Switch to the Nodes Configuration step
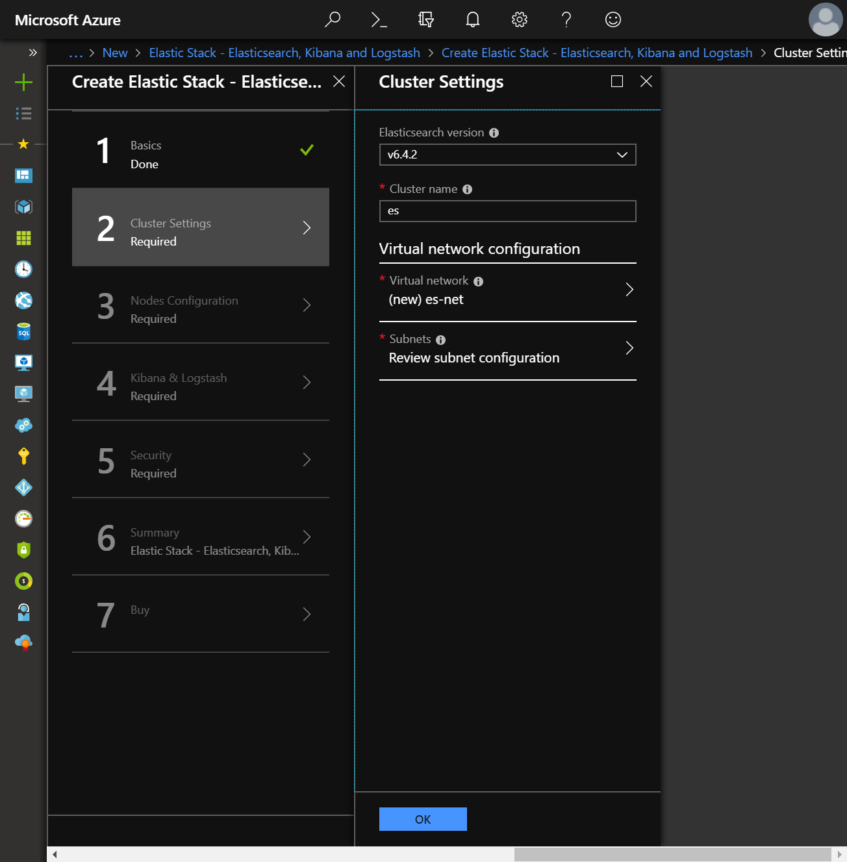The width and height of the screenshot is (847, 862). [201, 309]
